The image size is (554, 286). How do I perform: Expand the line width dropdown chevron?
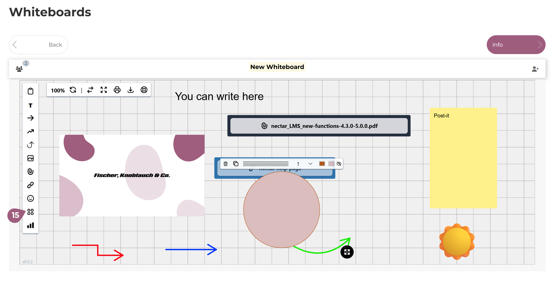coord(310,164)
